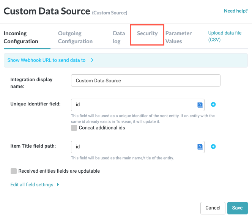Screen dimensions: 252x222
Task: Open field picker in Unique Identifier field
Action: (x=200, y=105)
